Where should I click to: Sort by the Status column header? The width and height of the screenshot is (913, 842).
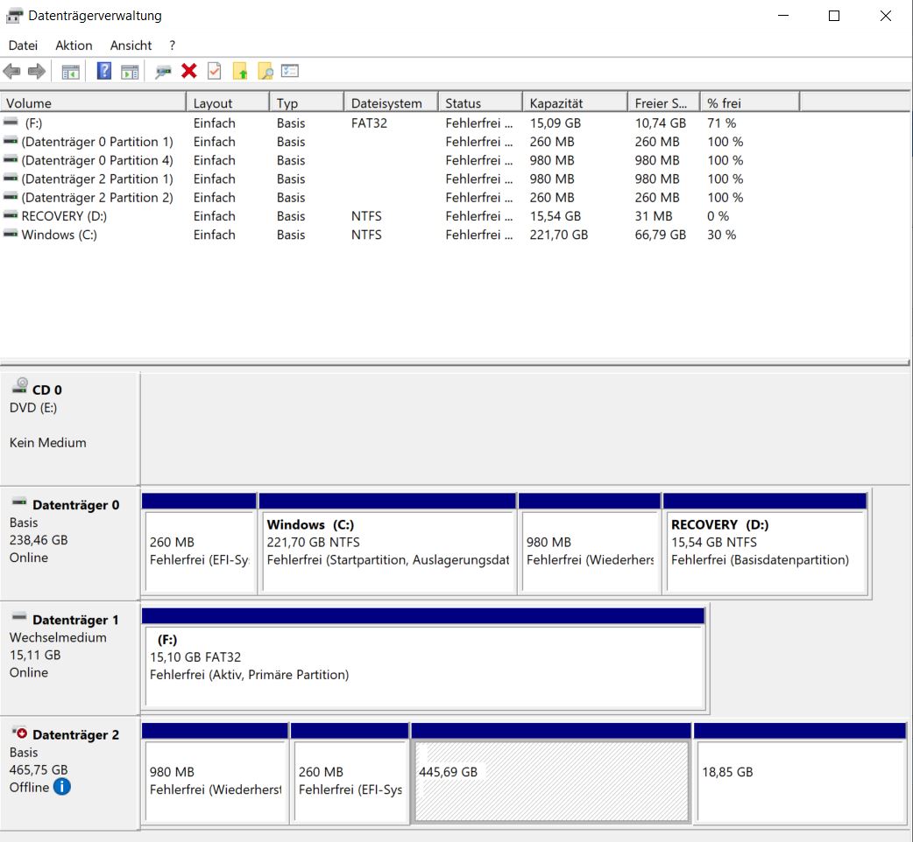coord(480,103)
